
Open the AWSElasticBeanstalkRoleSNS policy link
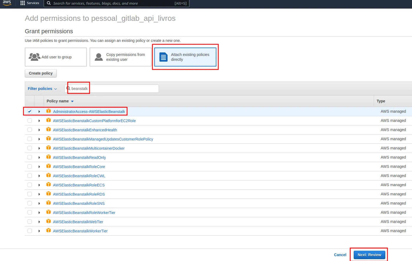pos(79,203)
